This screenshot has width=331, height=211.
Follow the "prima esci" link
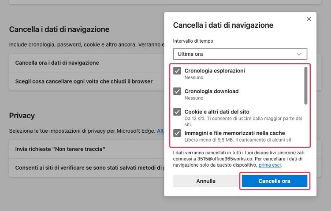(270, 165)
